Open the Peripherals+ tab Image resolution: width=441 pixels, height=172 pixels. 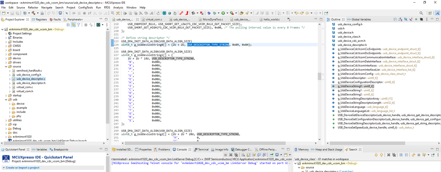pyautogui.click(x=73, y=19)
